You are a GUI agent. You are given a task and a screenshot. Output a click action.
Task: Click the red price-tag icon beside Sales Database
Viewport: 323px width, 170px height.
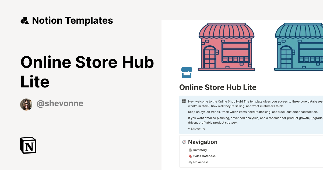pyautogui.click(x=190, y=156)
